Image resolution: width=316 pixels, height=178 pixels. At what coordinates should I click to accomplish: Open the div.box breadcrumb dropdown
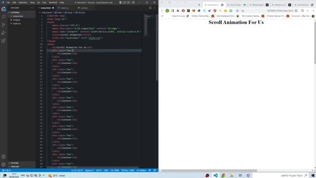(x=80, y=12)
